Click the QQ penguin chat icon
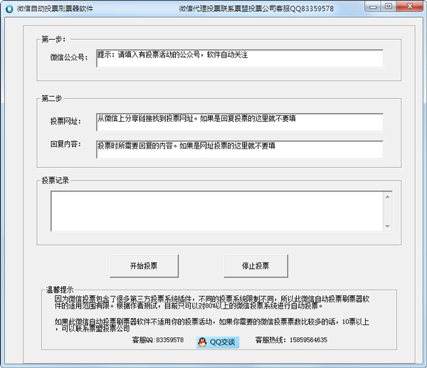 click(202, 342)
